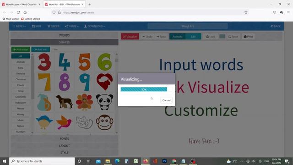This screenshot has height=165, width=293.
Task: Expand the WORDS section
Action: tap(64, 35)
